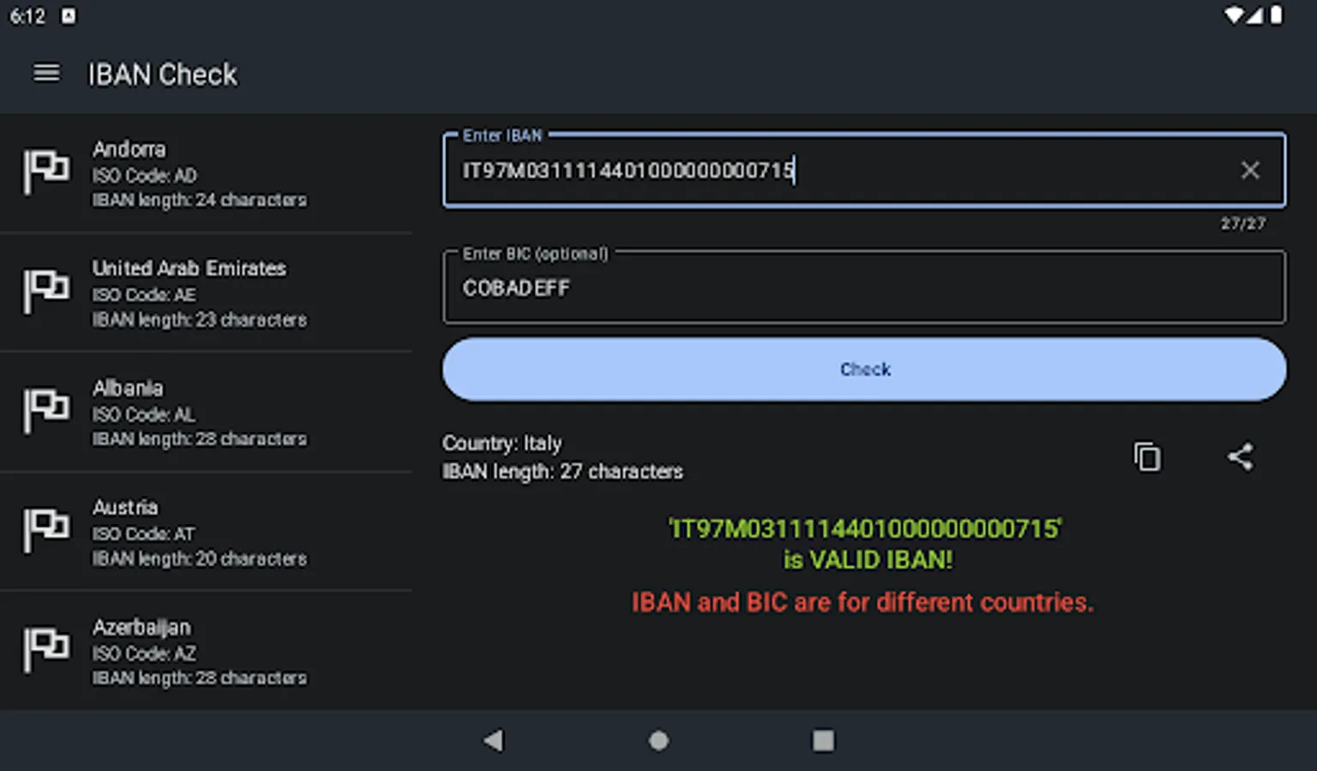Tap the United Arab Emirates flag icon
Screen dimensions: 1317x771
coord(46,291)
